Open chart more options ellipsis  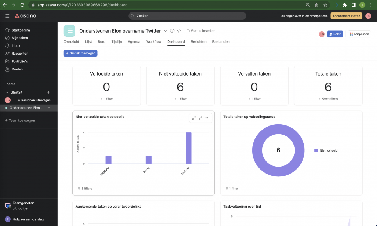click(208, 118)
